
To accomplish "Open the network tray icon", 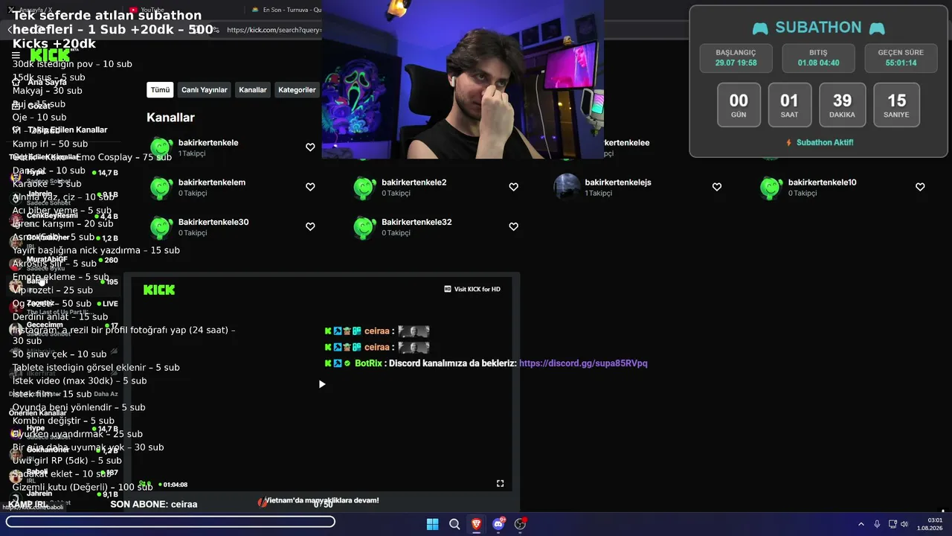I will [x=892, y=524].
